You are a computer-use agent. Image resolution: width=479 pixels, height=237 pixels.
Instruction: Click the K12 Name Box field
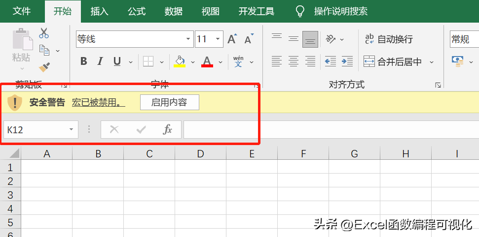40,129
